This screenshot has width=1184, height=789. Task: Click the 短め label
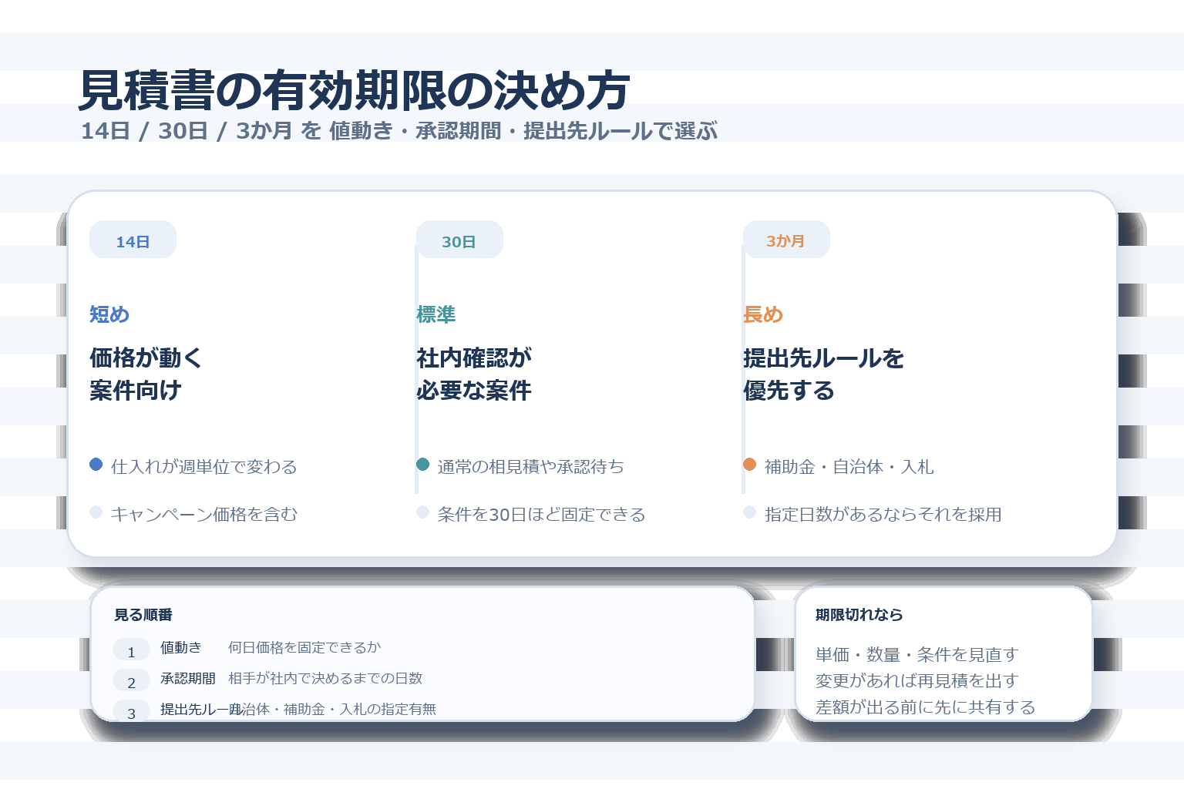pos(109,314)
